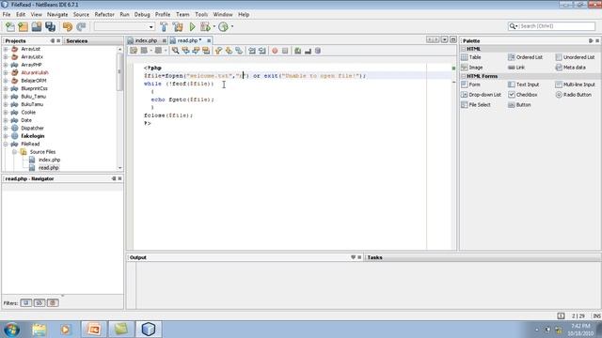Open the File menu
Viewport: 602px width, 338px height.
[7, 14]
